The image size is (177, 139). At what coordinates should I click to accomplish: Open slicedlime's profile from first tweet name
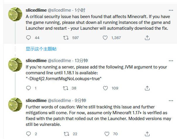(36, 10)
